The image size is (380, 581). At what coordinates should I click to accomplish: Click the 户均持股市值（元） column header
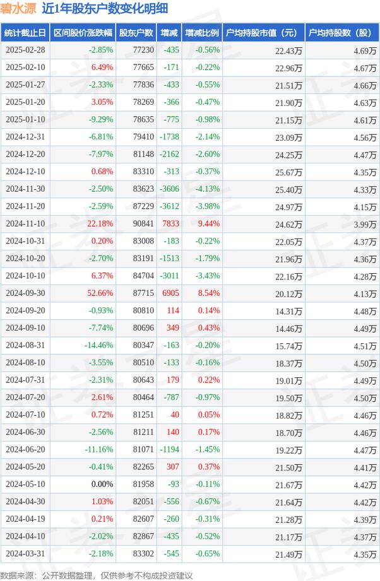[x=263, y=33]
